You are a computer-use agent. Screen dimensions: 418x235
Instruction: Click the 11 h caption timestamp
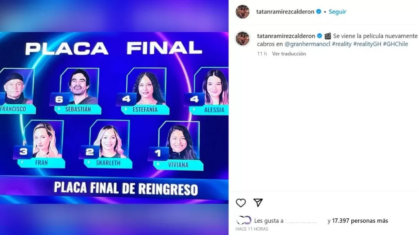pos(262,54)
